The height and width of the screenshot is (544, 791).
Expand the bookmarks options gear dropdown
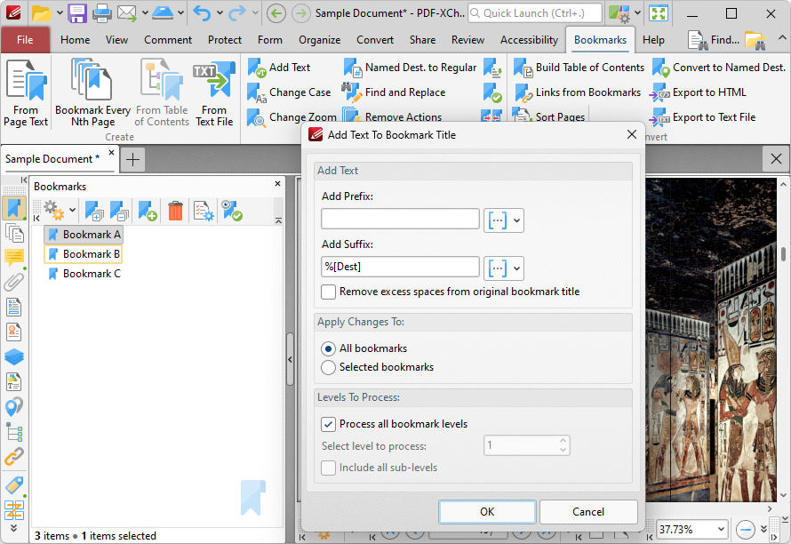(72, 210)
